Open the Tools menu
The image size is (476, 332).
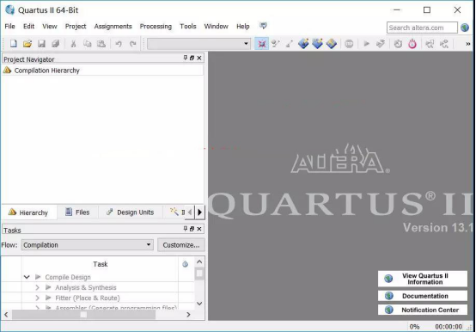coord(188,26)
